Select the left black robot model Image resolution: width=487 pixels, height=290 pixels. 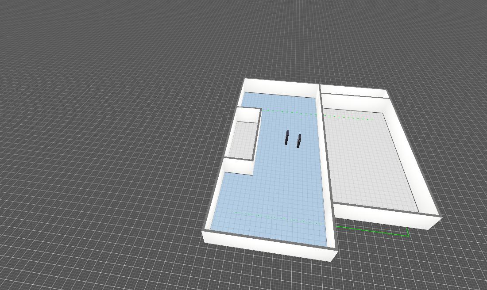287,137
